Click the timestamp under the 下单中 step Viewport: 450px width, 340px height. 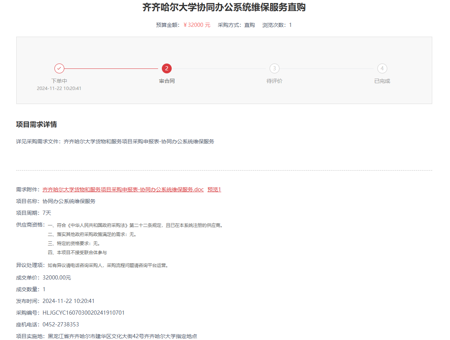pos(59,88)
